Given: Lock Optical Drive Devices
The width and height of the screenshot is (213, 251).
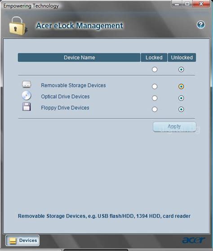Looking at the screenshot, I should [155, 98].
